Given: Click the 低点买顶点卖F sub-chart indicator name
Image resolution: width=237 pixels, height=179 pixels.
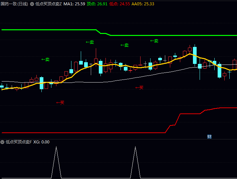Looking at the screenshot, I should click(19, 142).
